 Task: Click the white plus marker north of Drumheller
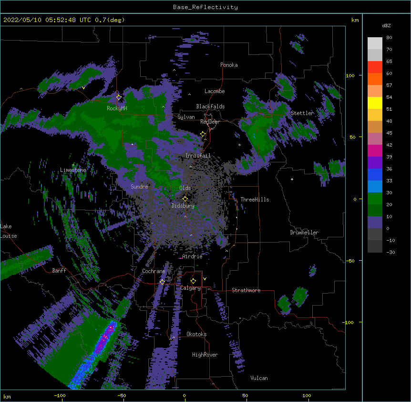pos(292,179)
